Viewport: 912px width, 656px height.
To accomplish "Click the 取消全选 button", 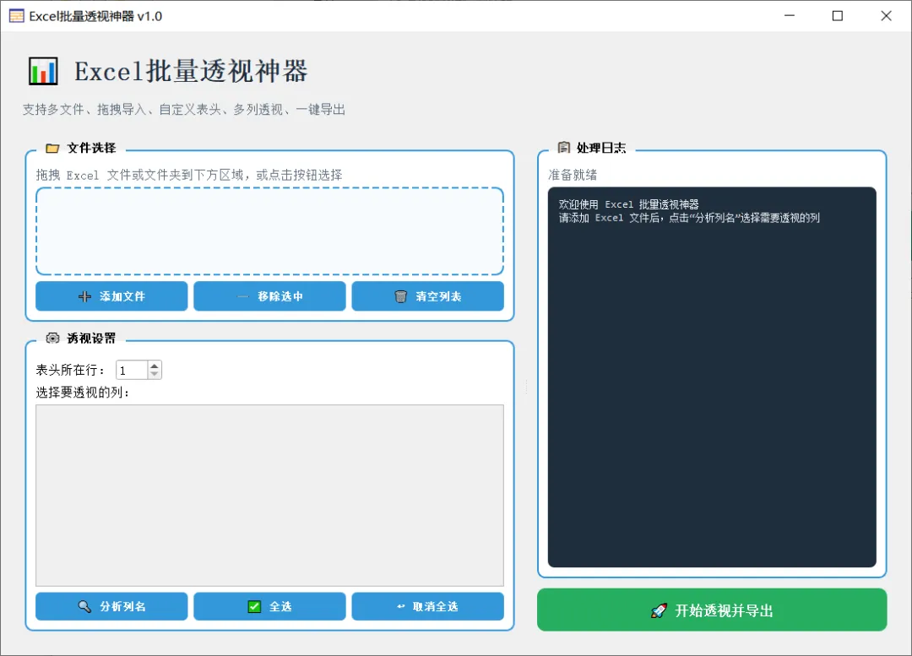I will 428,606.
